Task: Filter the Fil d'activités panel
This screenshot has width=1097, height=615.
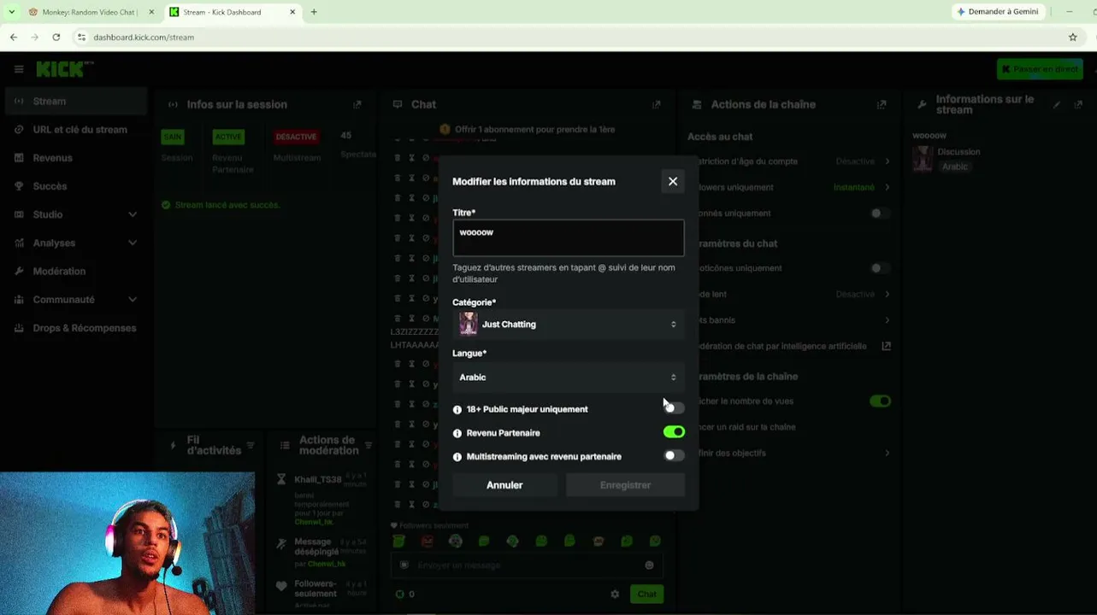Action: pos(251,445)
